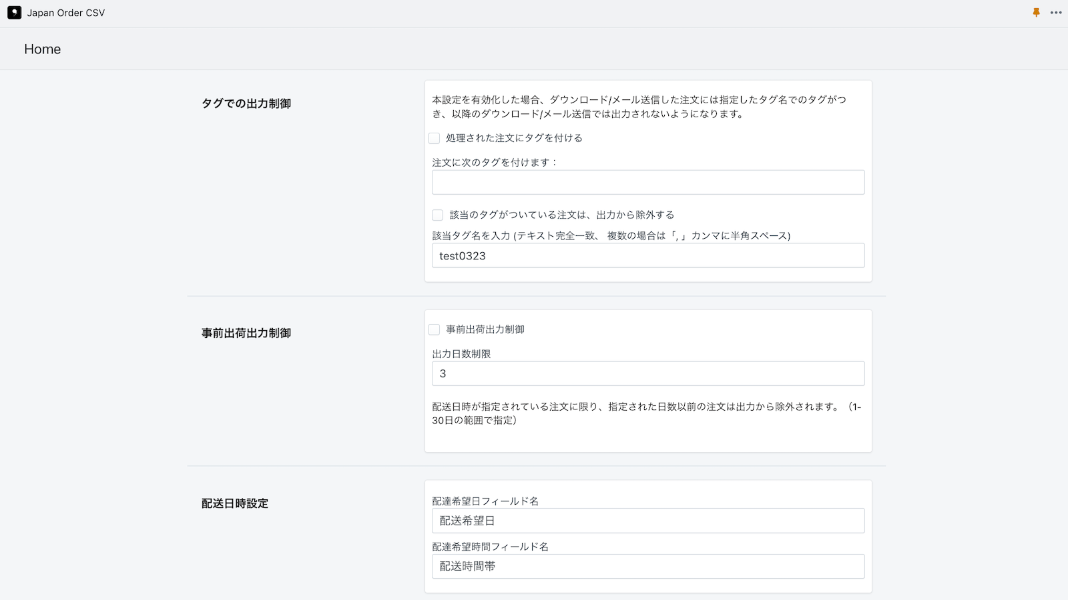Click the 出力日数制限 field showing 3
The width and height of the screenshot is (1068, 600).
[x=647, y=373]
